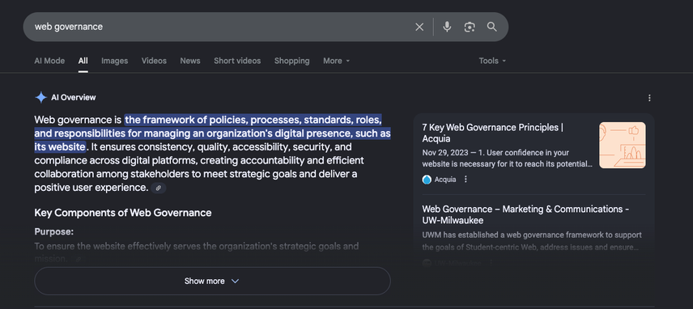Image resolution: width=693 pixels, height=309 pixels.
Task: Clear the search box with the X icon
Action: coord(419,27)
